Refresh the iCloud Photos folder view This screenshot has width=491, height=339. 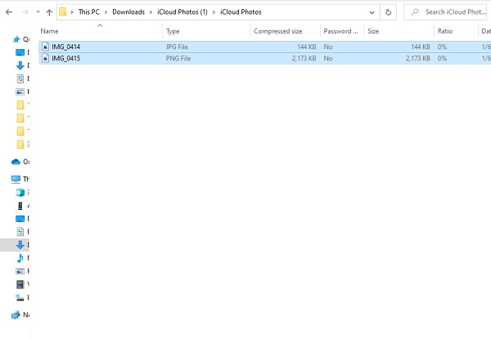tap(388, 12)
